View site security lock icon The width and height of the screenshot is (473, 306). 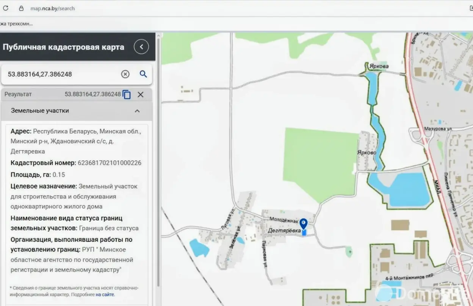pos(21,8)
